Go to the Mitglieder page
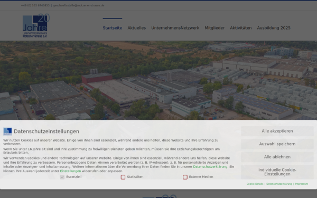 click(215, 28)
